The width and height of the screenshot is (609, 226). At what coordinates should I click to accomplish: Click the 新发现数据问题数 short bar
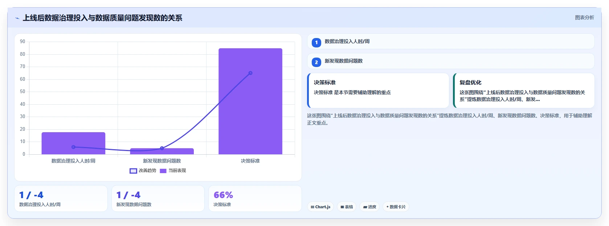162,151
